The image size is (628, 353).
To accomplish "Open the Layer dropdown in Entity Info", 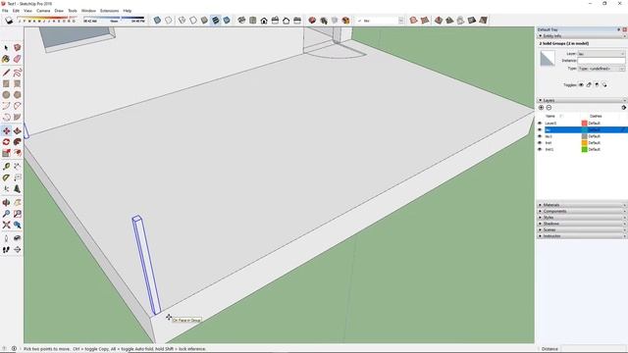I will [x=602, y=54].
